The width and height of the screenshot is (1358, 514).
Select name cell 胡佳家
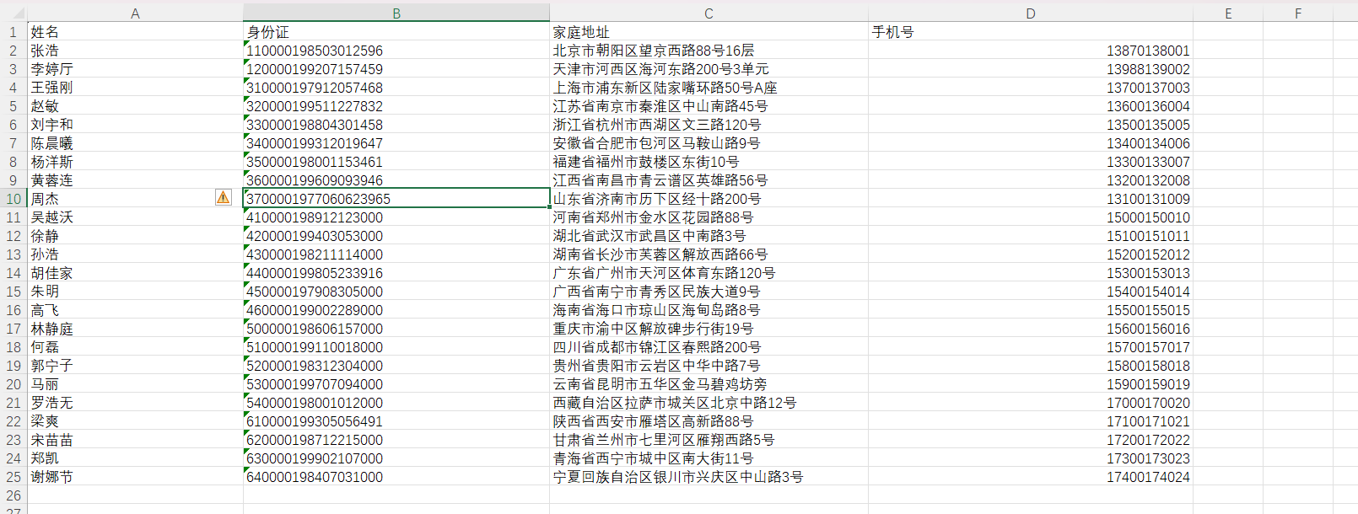[135, 273]
